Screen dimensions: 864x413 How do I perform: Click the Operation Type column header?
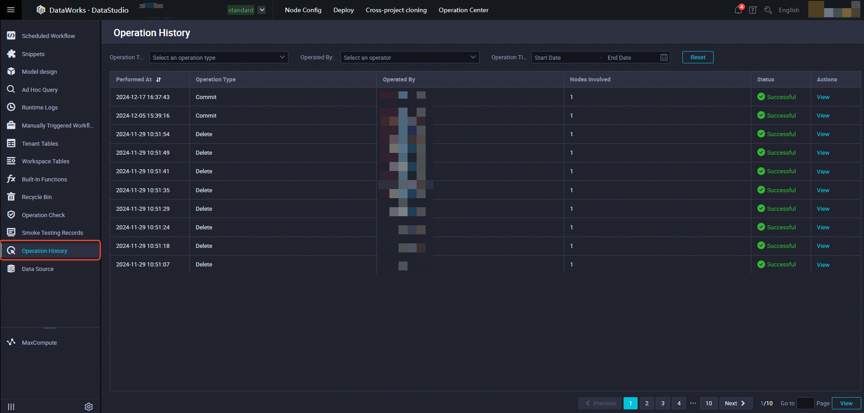click(x=216, y=80)
